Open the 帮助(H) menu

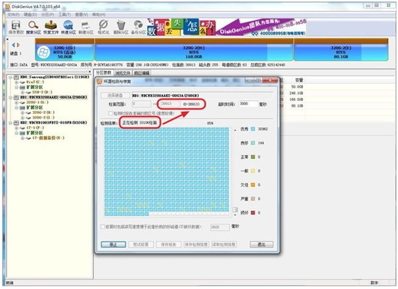pos(99,15)
